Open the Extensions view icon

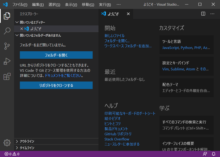[7, 77]
